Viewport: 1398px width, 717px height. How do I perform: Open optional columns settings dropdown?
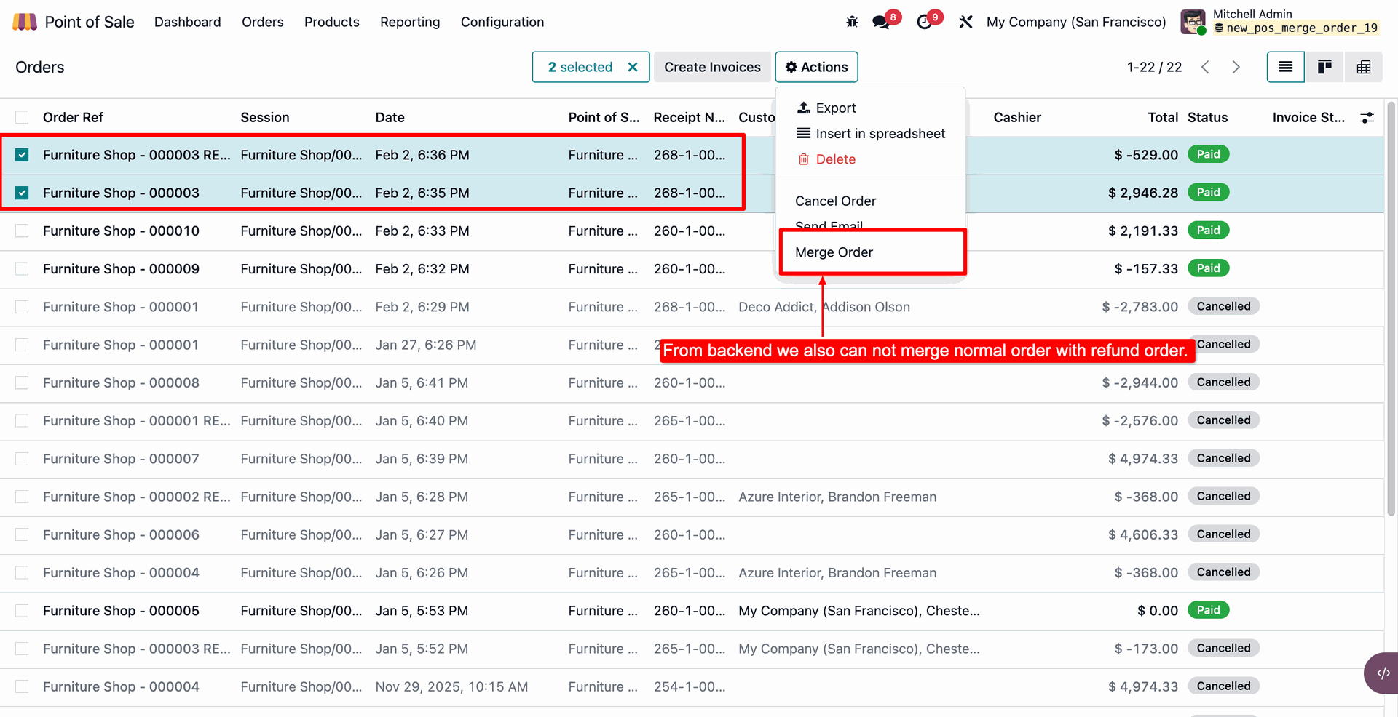(1367, 117)
